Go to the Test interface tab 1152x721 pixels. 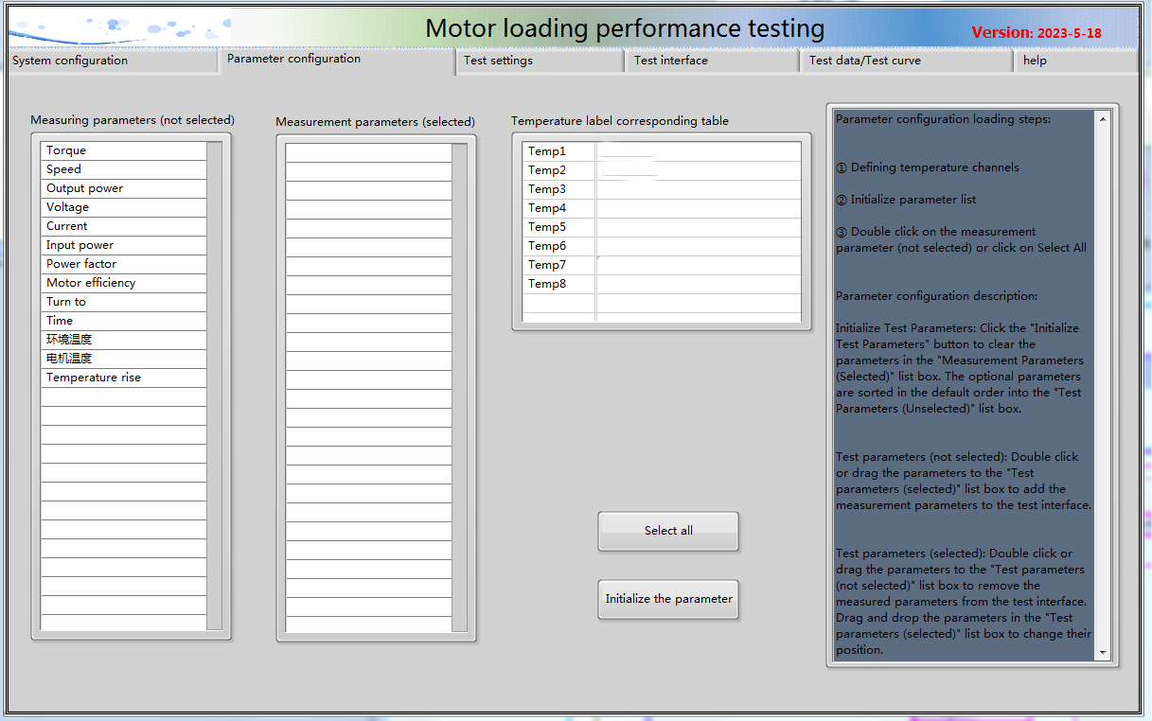pos(671,61)
